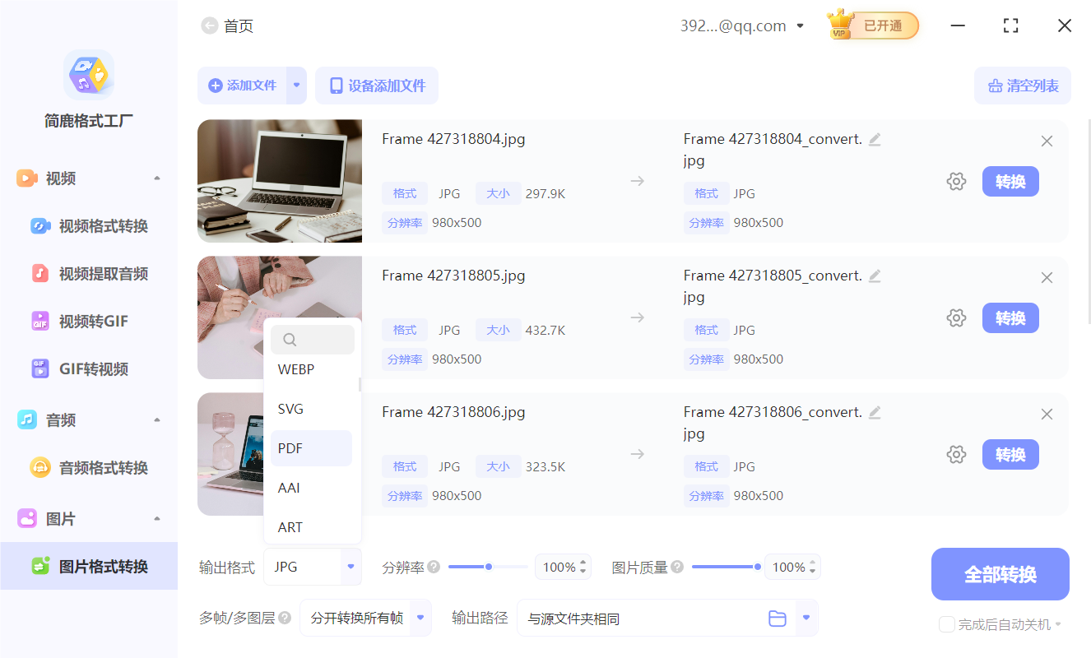Click 清空列表 to clear the list
Viewport: 1091px width, 658px height.
pos(1022,86)
